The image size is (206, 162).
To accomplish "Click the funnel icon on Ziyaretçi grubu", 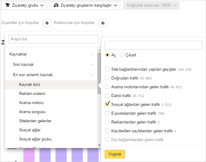I will pyautogui.click(x=7, y=5).
